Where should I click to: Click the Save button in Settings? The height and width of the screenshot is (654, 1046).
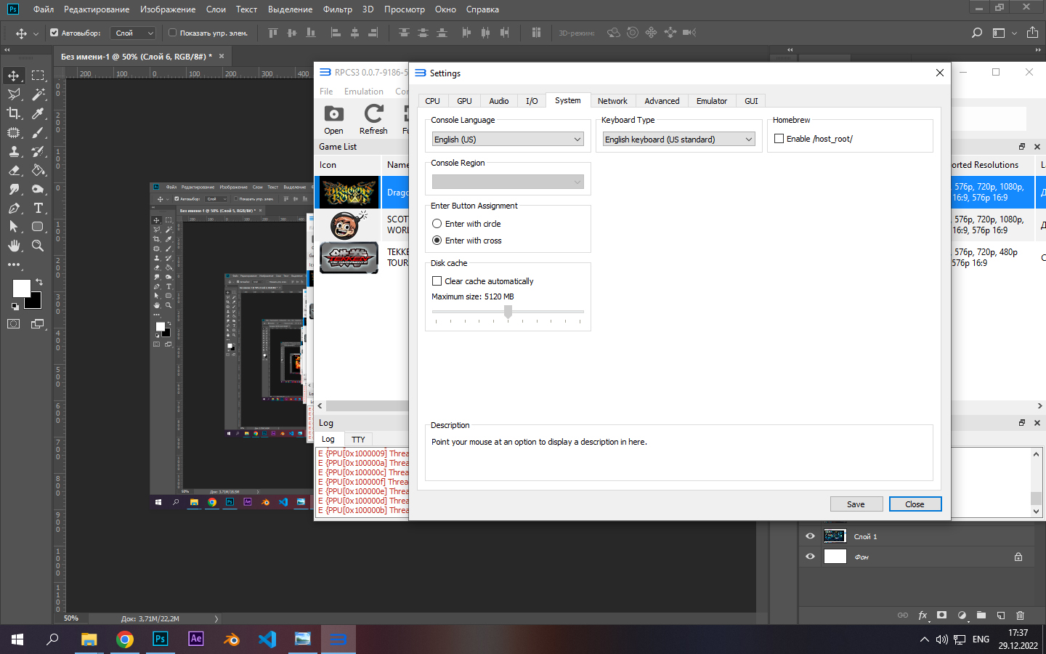(856, 504)
